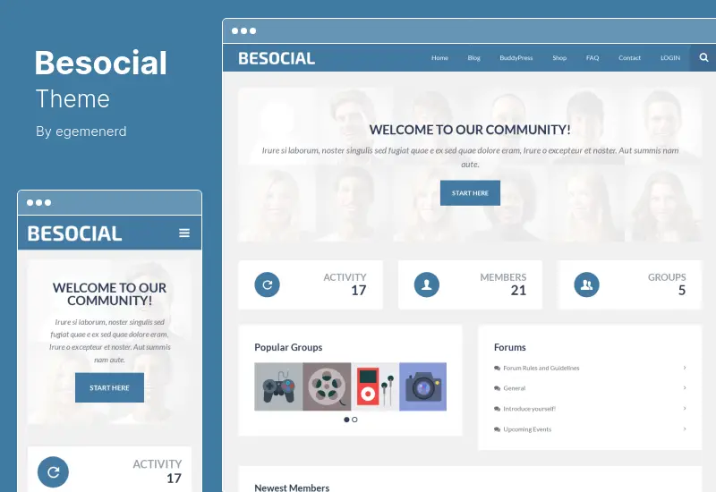Open the Shop menu item

pos(559,58)
